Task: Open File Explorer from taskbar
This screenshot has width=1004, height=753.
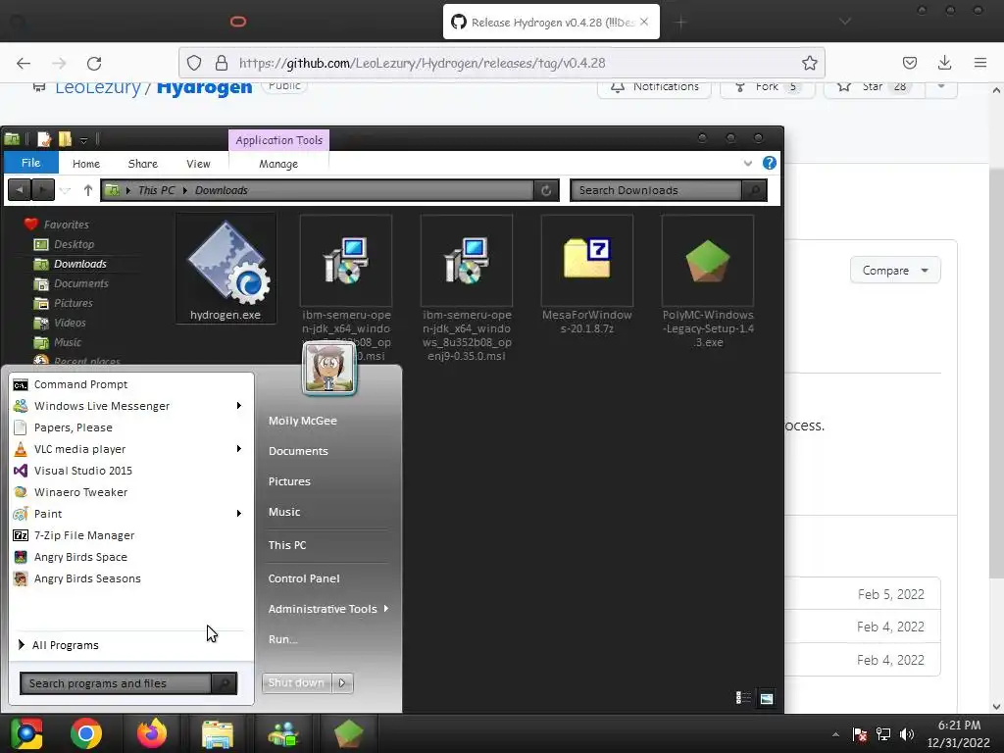Action: [218, 733]
